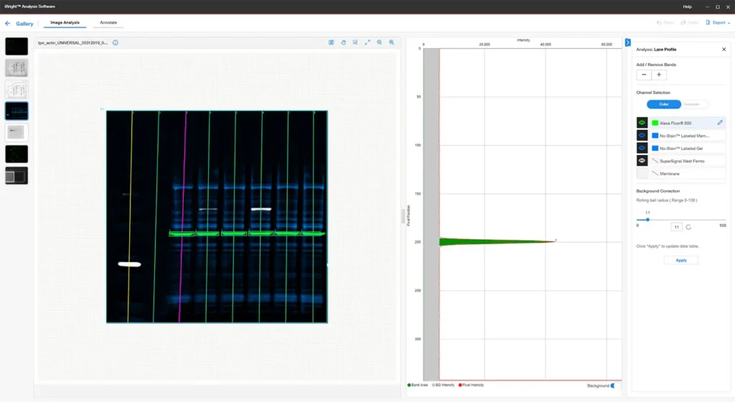This screenshot has width=735, height=402.
Task: Toggle visibility of Alexa Fluor 800 channel
Action: pos(642,123)
